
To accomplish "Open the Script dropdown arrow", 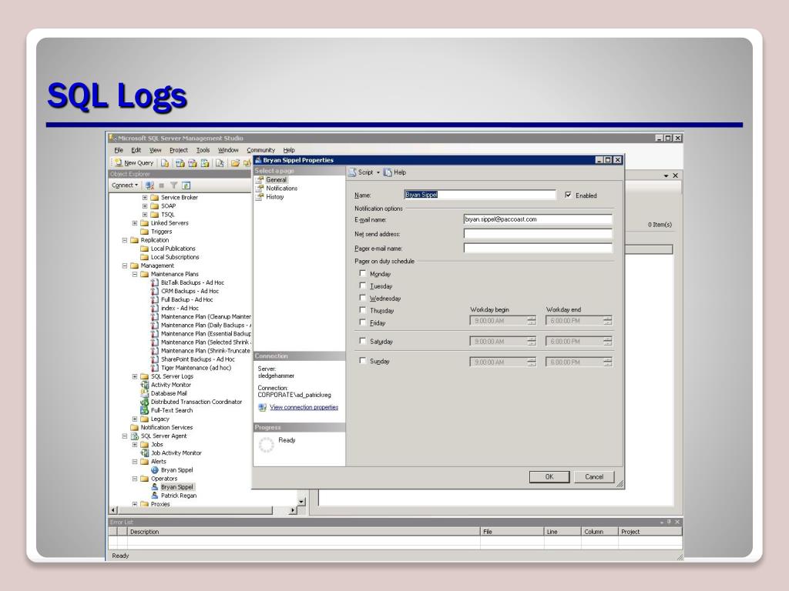I will [378, 172].
